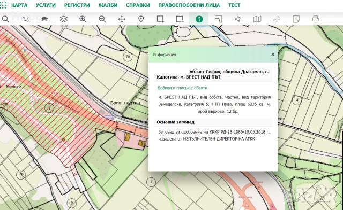Select the add rectangle selection tool

tap(160, 19)
